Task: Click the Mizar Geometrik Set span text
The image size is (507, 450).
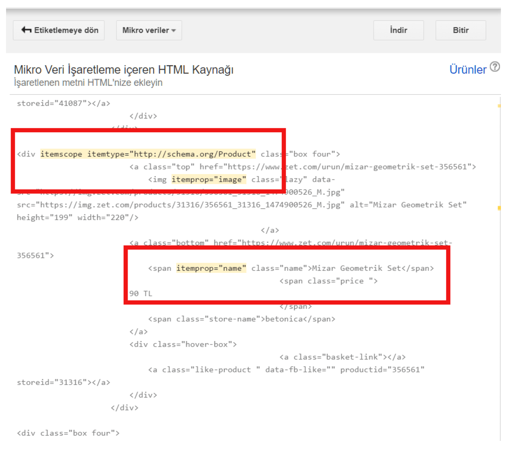Action: point(357,268)
